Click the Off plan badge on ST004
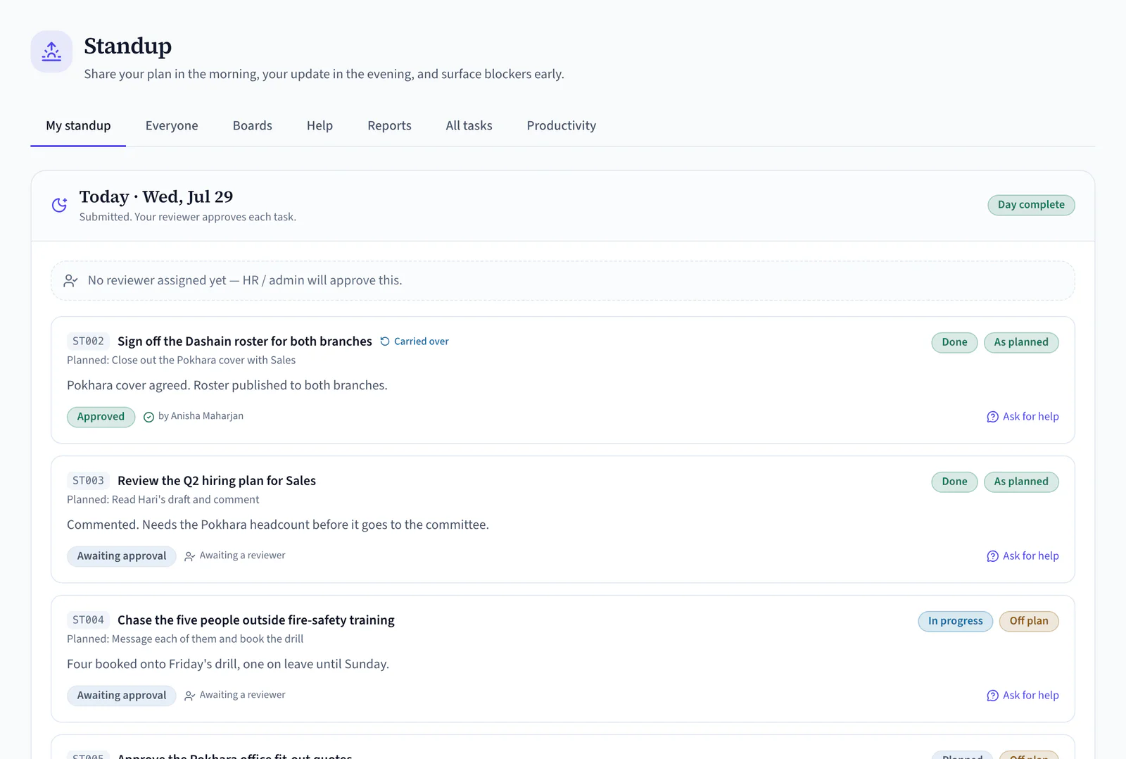Screen dimensions: 1126x759 (x=1029, y=621)
